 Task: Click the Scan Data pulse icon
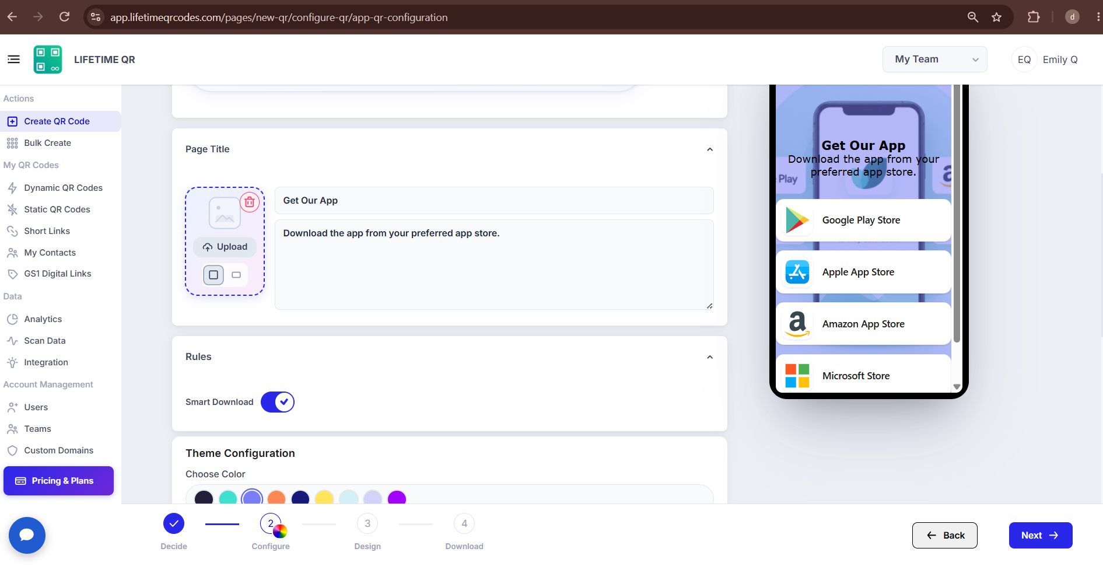pyautogui.click(x=12, y=341)
